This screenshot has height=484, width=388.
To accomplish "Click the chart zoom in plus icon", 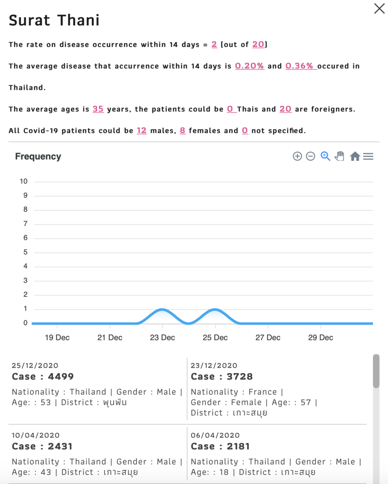I will [x=297, y=156].
